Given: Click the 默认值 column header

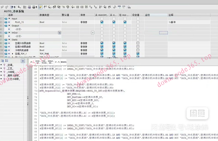Looking at the screenshot, I should 70,15.
